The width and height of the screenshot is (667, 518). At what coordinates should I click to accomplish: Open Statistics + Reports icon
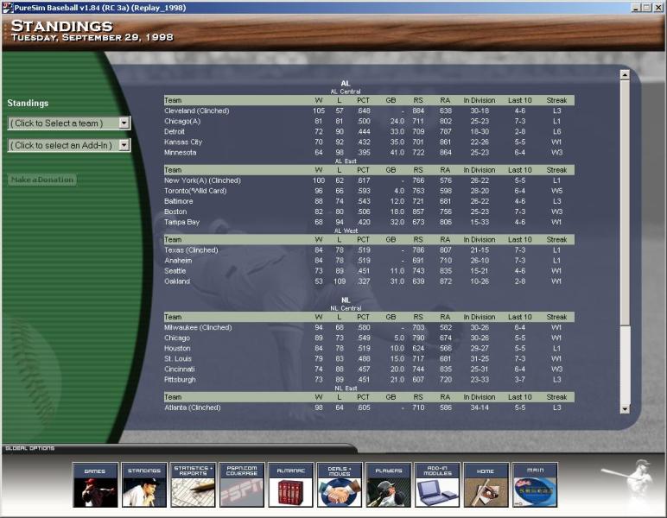pos(193,485)
